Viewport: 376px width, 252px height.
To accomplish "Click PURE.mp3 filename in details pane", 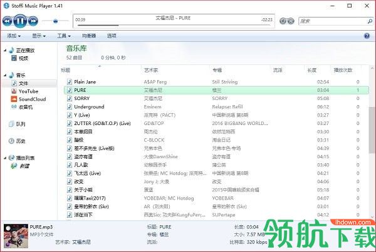I will [x=41, y=227].
